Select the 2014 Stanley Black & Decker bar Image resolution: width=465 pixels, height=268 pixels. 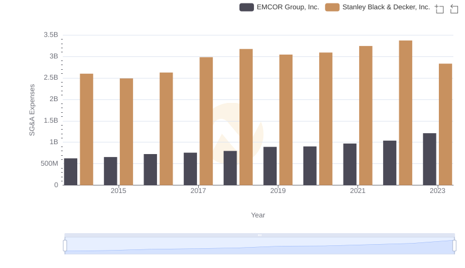click(87, 129)
